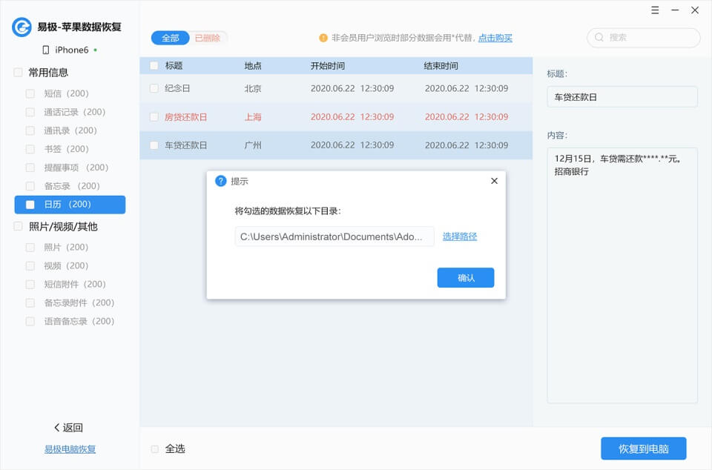Minimize the application window

tap(675, 10)
